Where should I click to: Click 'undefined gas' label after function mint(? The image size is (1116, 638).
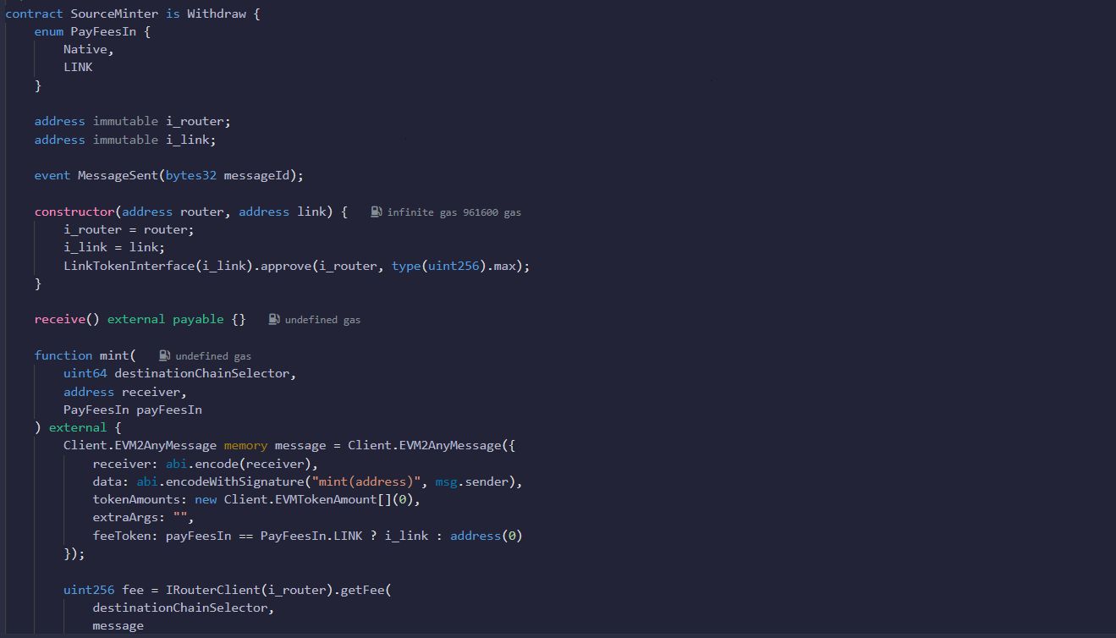(213, 356)
